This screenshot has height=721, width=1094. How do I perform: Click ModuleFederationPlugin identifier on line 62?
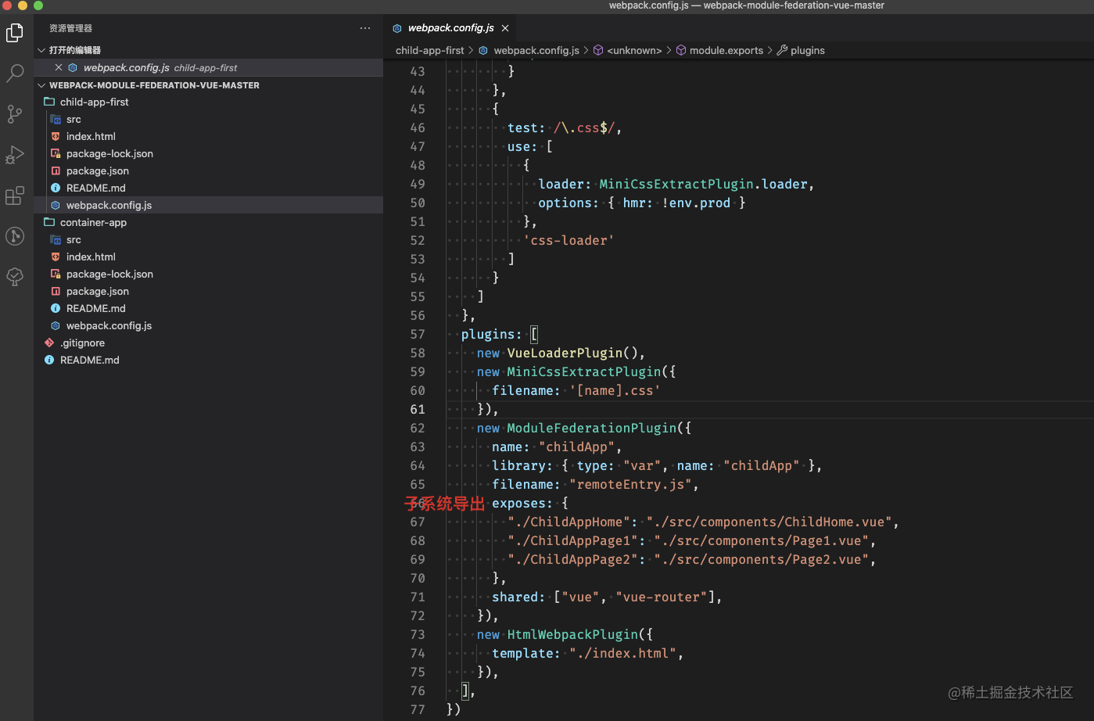[592, 428]
